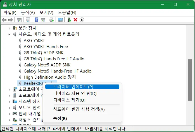The height and width of the screenshot is (132, 195).
Task: Click the 보안 장치 category icon
Action: point(15,28)
